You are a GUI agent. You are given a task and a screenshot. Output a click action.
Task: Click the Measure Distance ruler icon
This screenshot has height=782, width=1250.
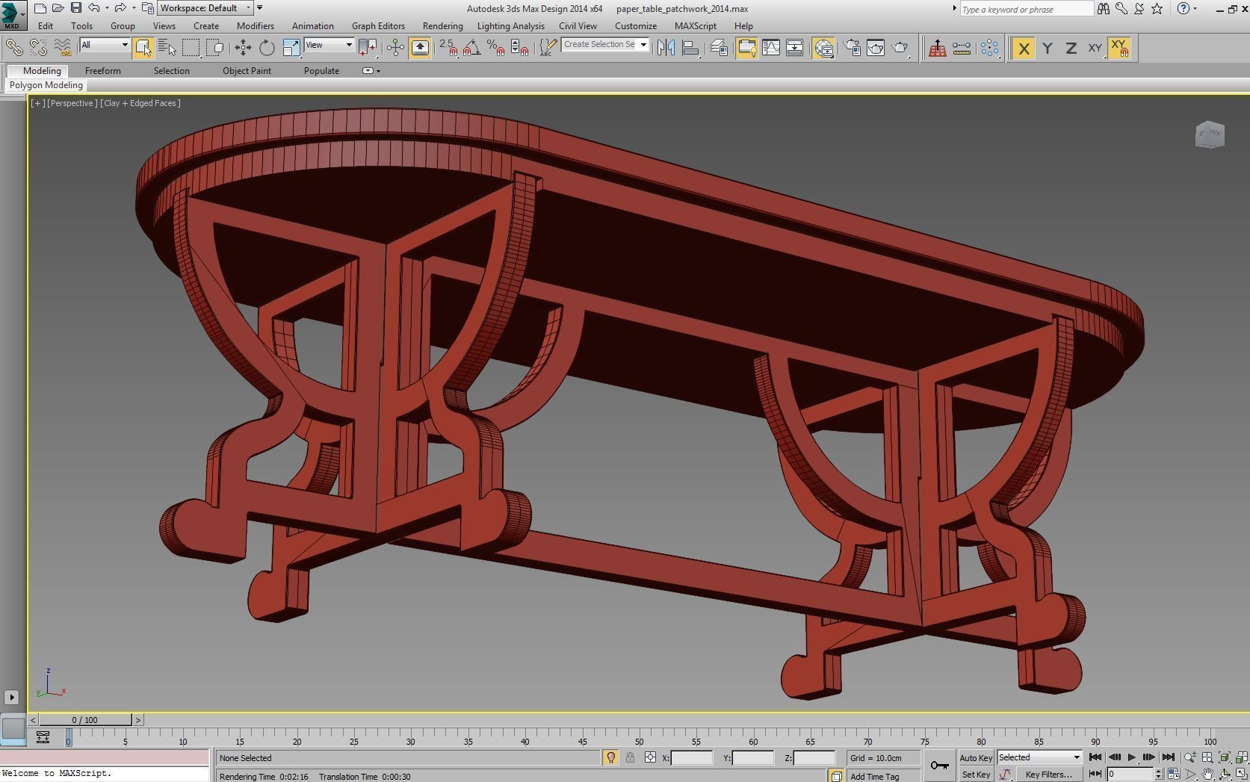(962, 48)
